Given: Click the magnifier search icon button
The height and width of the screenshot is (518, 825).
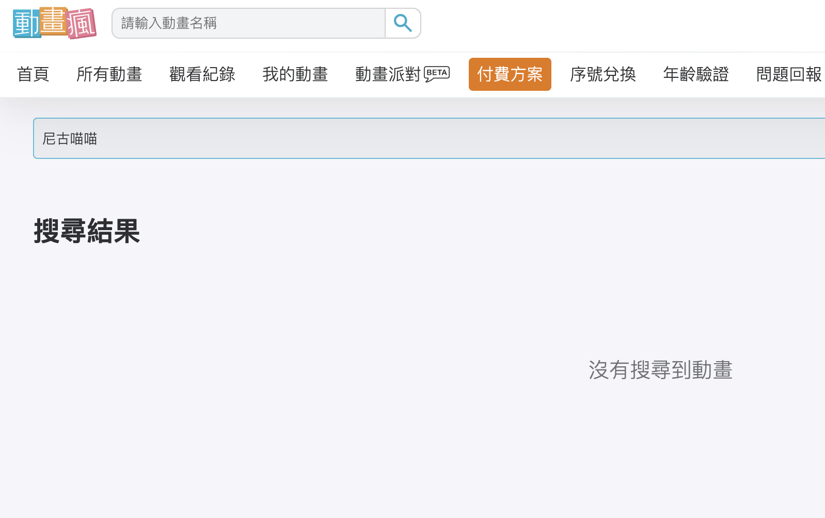Looking at the screenshot, I should pos(403,23).
